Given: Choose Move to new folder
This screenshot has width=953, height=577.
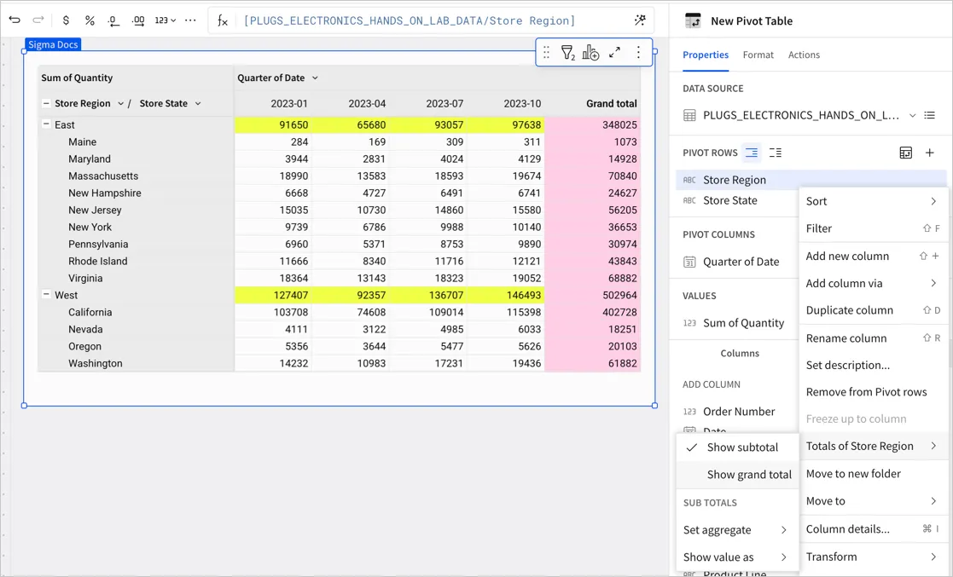Looking at the screenshot, I should [873, 474].
